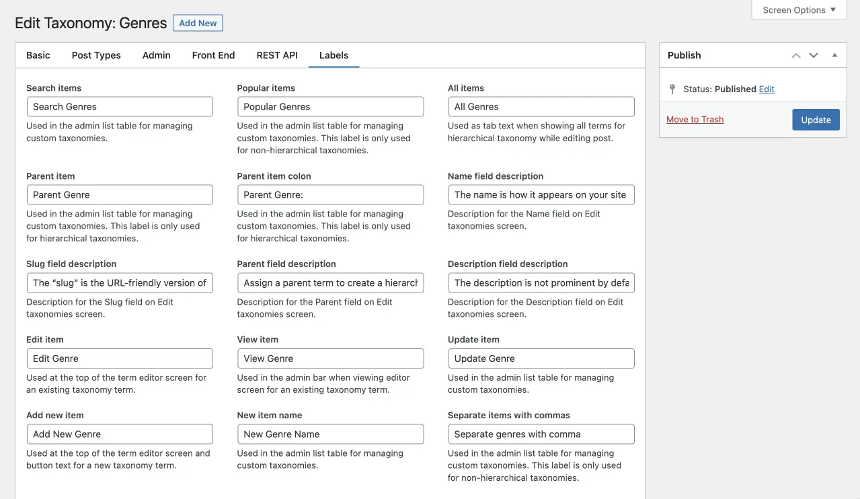Switch to the Basic tab
The width and height of the screenshot is (860, 499).
coord(38,55)
